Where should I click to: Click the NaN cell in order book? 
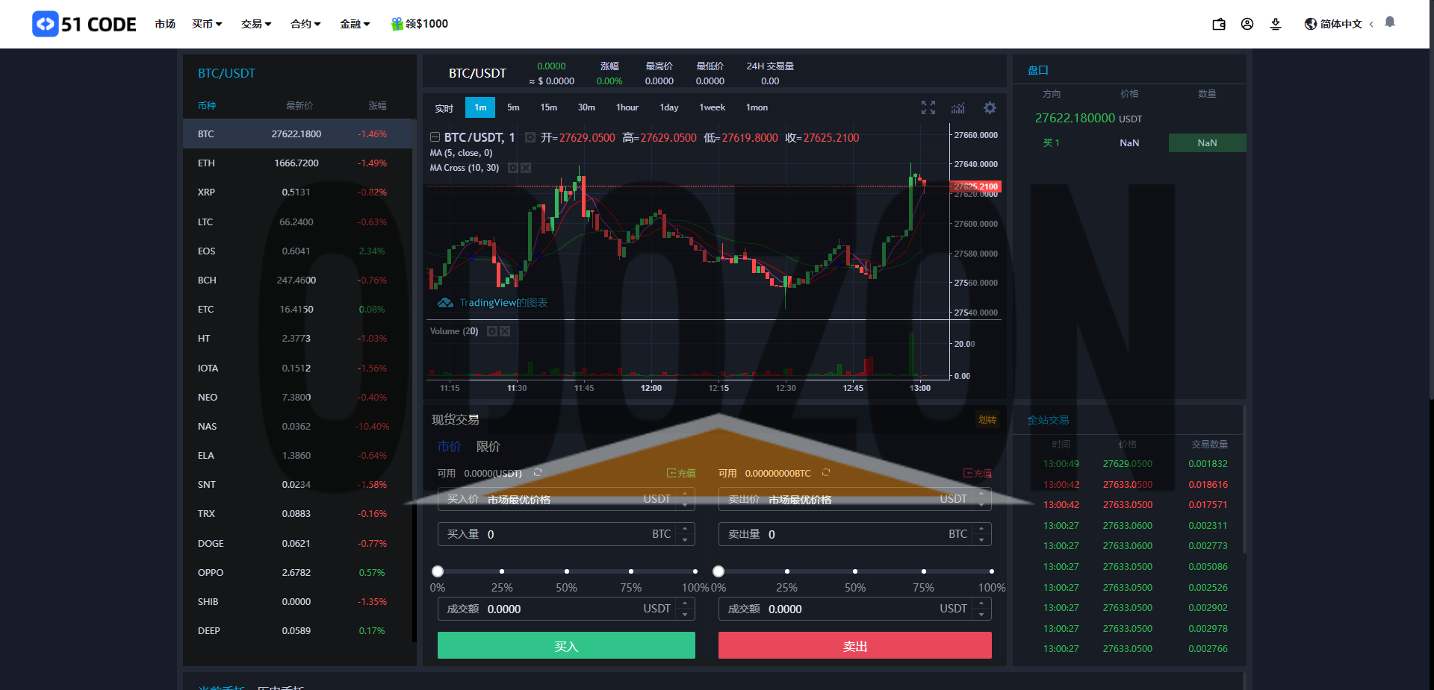tap(1207, 142)
